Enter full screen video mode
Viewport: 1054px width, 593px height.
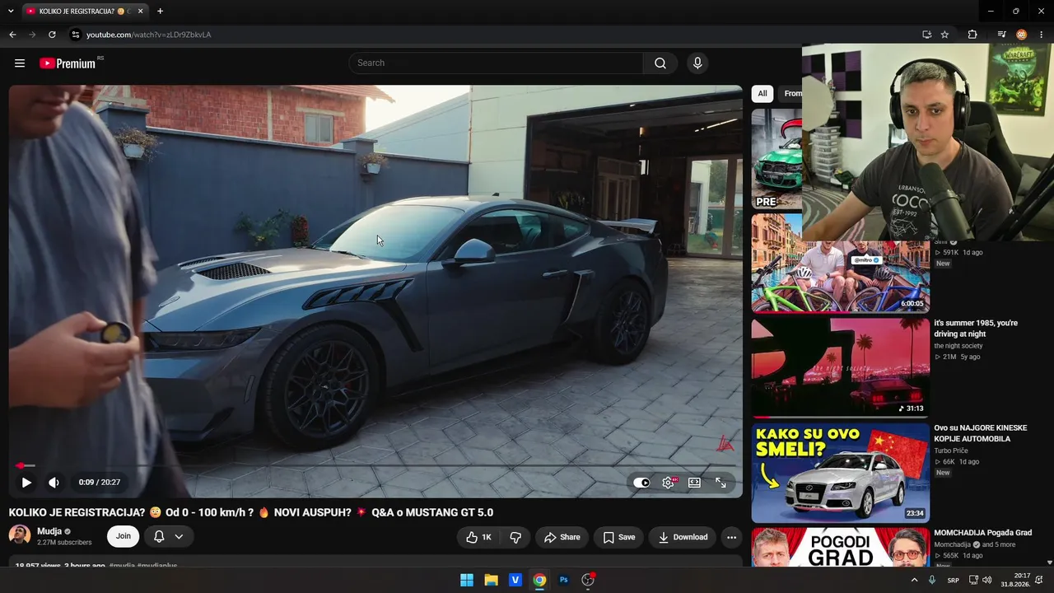click(x=721, y=483)
